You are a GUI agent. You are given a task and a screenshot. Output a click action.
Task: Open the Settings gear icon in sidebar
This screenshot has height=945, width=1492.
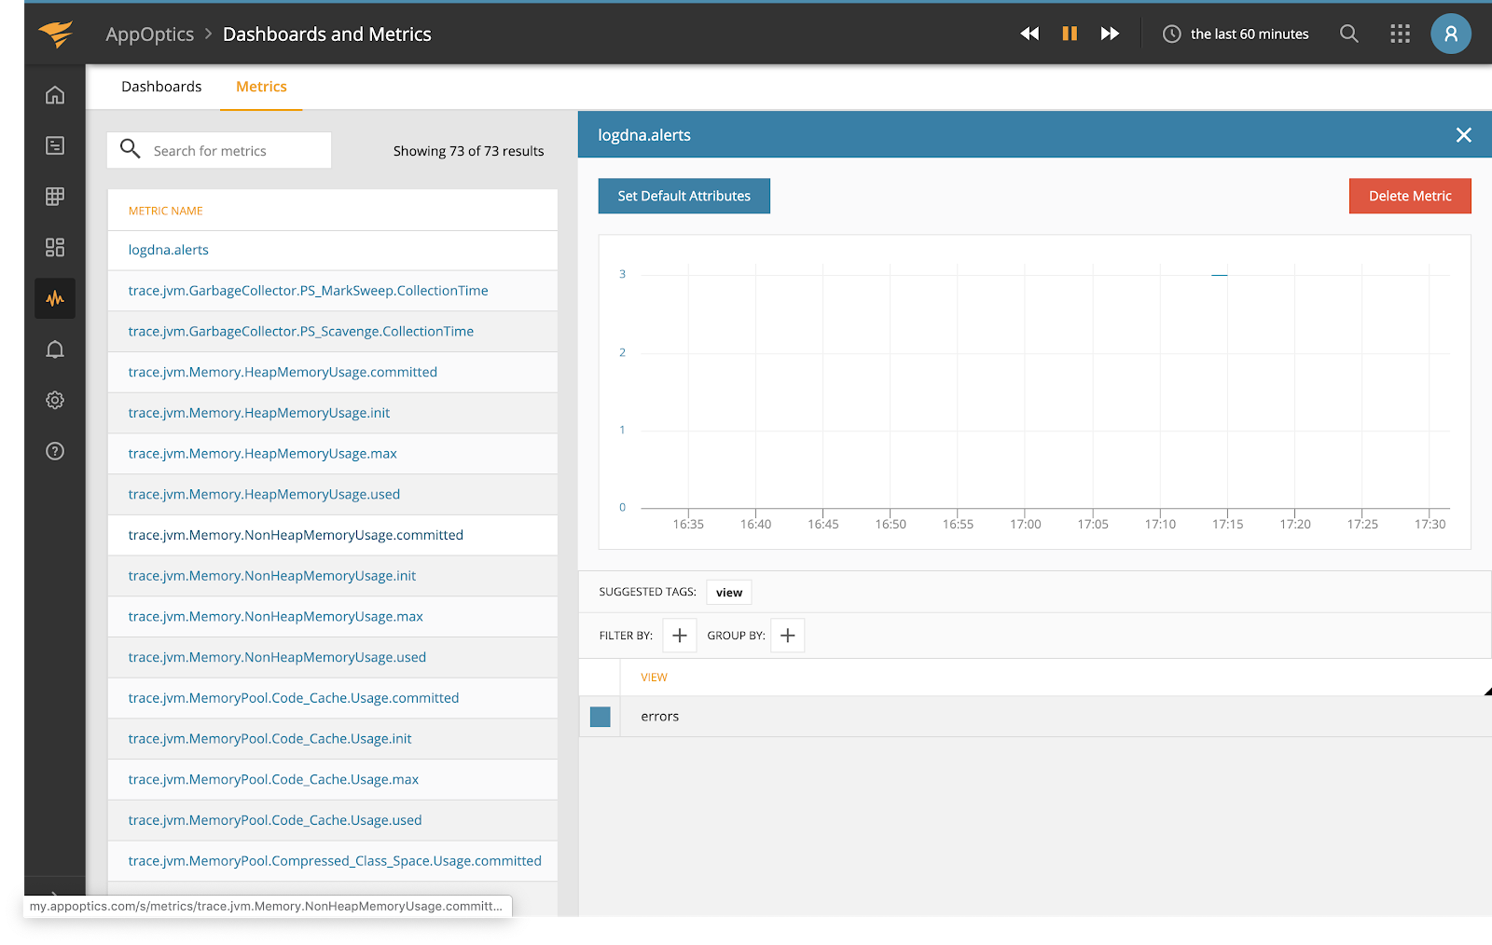(x=55, y=400)
